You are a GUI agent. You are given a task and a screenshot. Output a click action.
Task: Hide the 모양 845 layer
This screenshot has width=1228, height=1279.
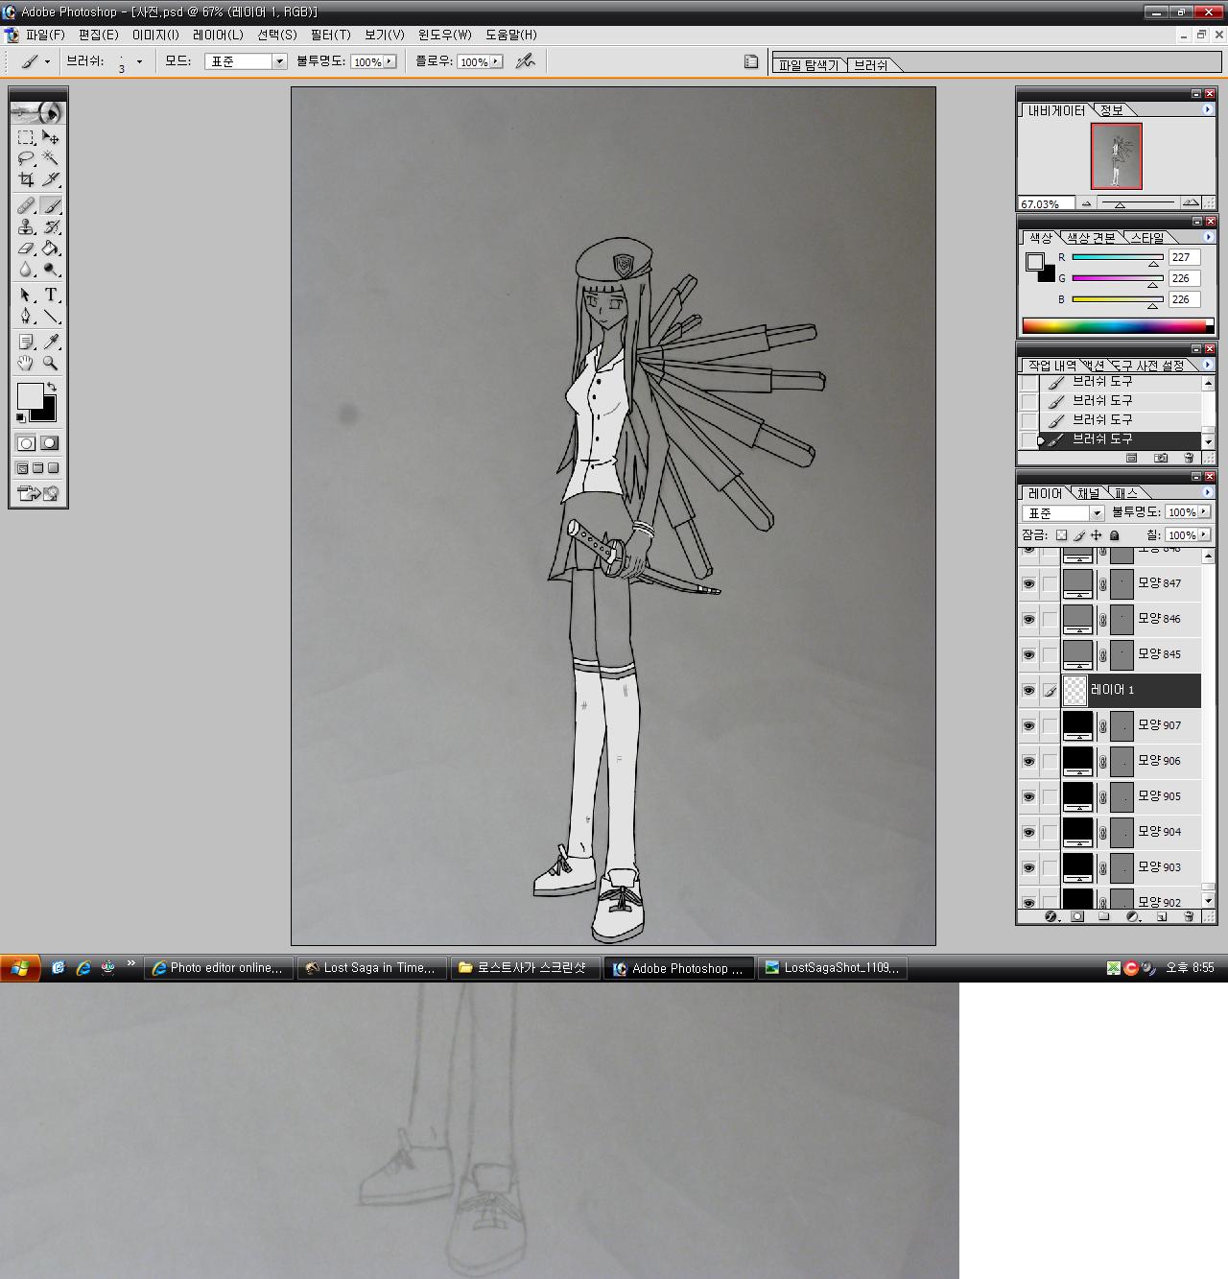pyautogui.click(x=1028, y=654)
